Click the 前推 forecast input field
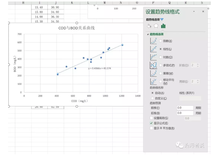 (x=185, y=108)
